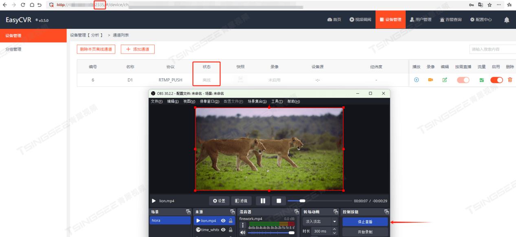Open OBS 停靠窗口(D) menu
This screenshot has width=516, height=237.
point(209,101)
